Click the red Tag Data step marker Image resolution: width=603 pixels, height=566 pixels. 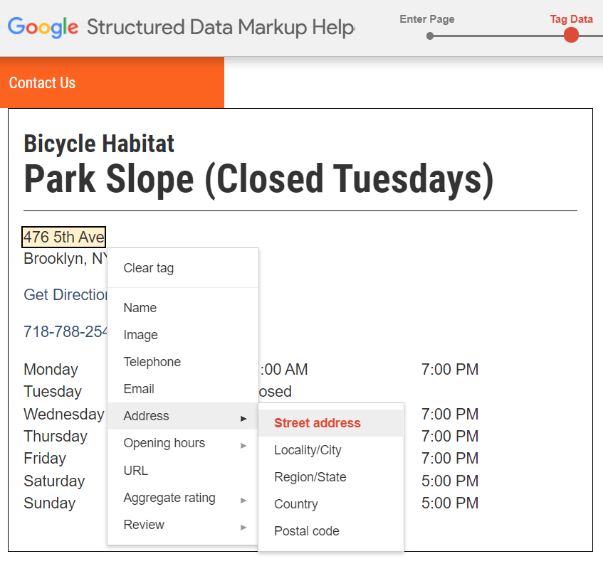571,36
